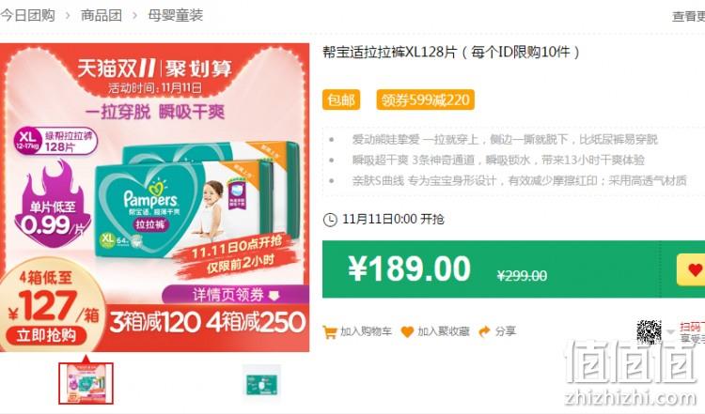Click the orange heart favorite icon
705x414 pixels.
pyautogui.click(x=407, y=331)
